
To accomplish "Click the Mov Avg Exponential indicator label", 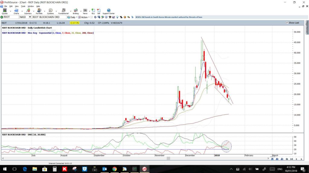I will click(48, 33).
